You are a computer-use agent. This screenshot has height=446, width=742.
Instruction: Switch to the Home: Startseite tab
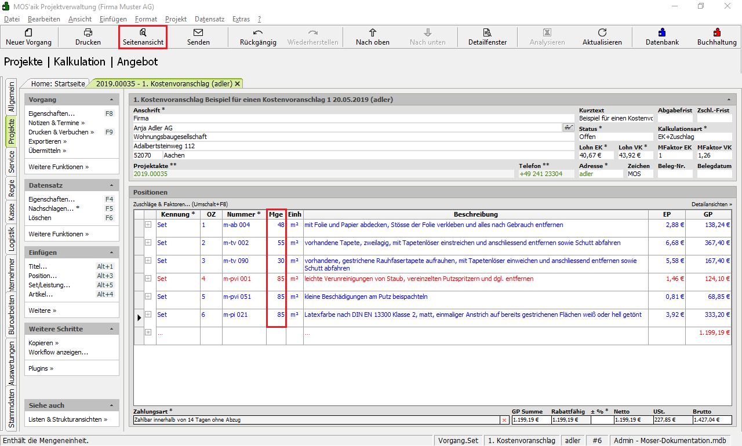(x=58, y=83)
